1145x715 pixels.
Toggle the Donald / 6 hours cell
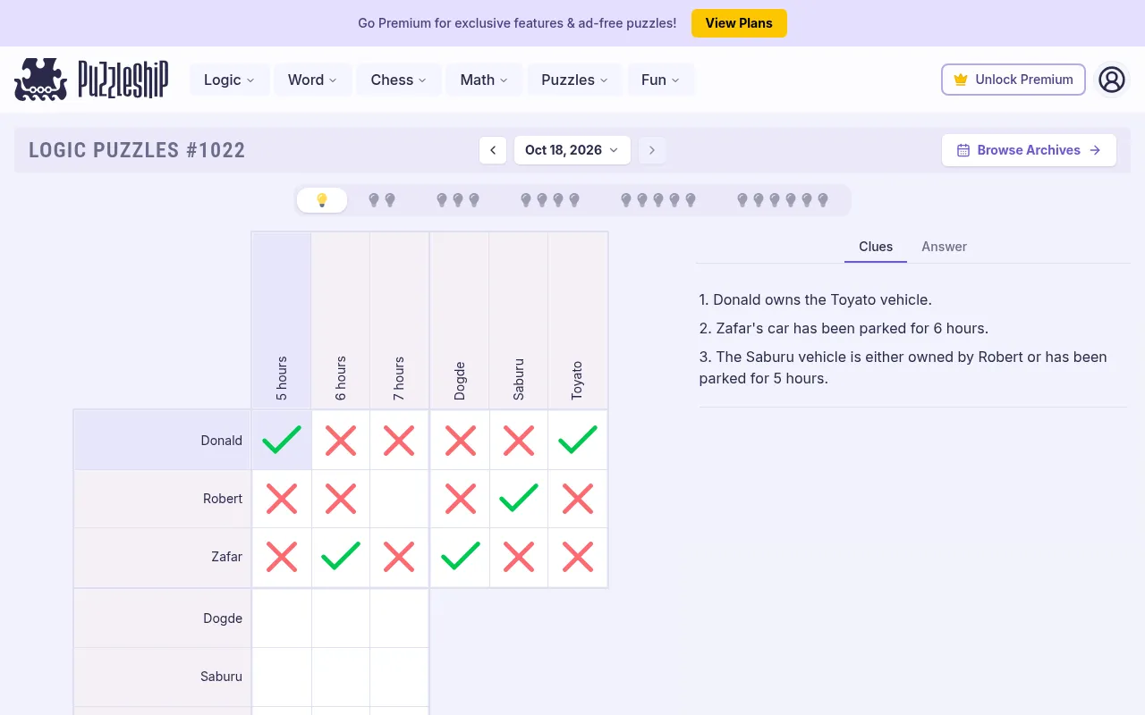(x=341, y=440)
